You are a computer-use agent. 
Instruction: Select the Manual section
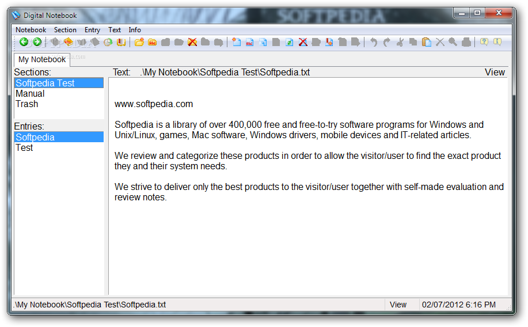(59, 93)
